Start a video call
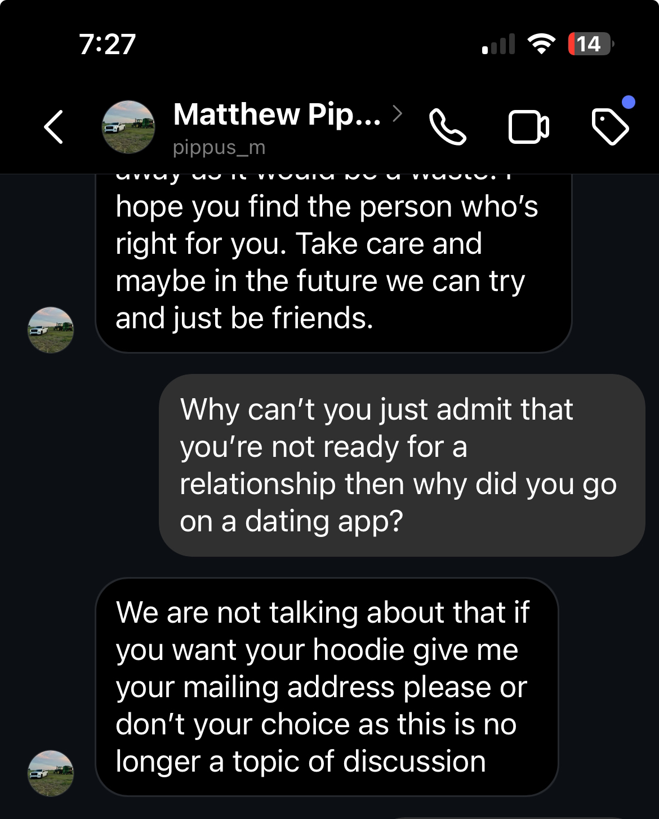Screen dimensions: 659x819 (528, 127)
